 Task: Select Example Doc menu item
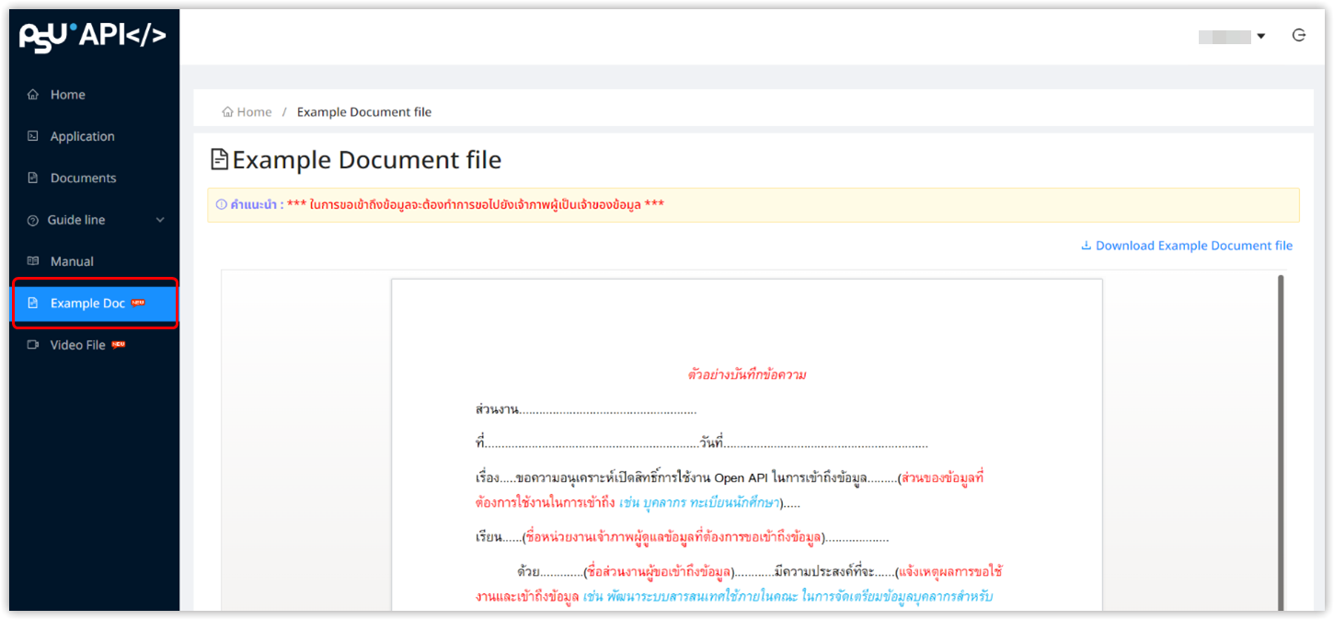(87, 304)
